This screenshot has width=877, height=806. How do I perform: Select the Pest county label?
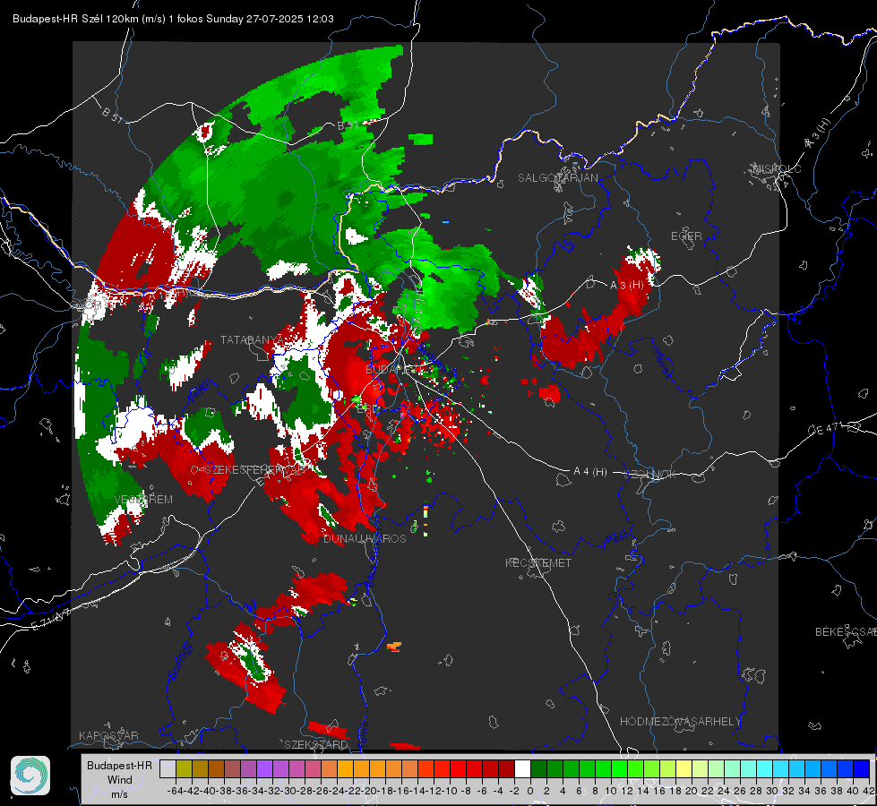(616, 538)
